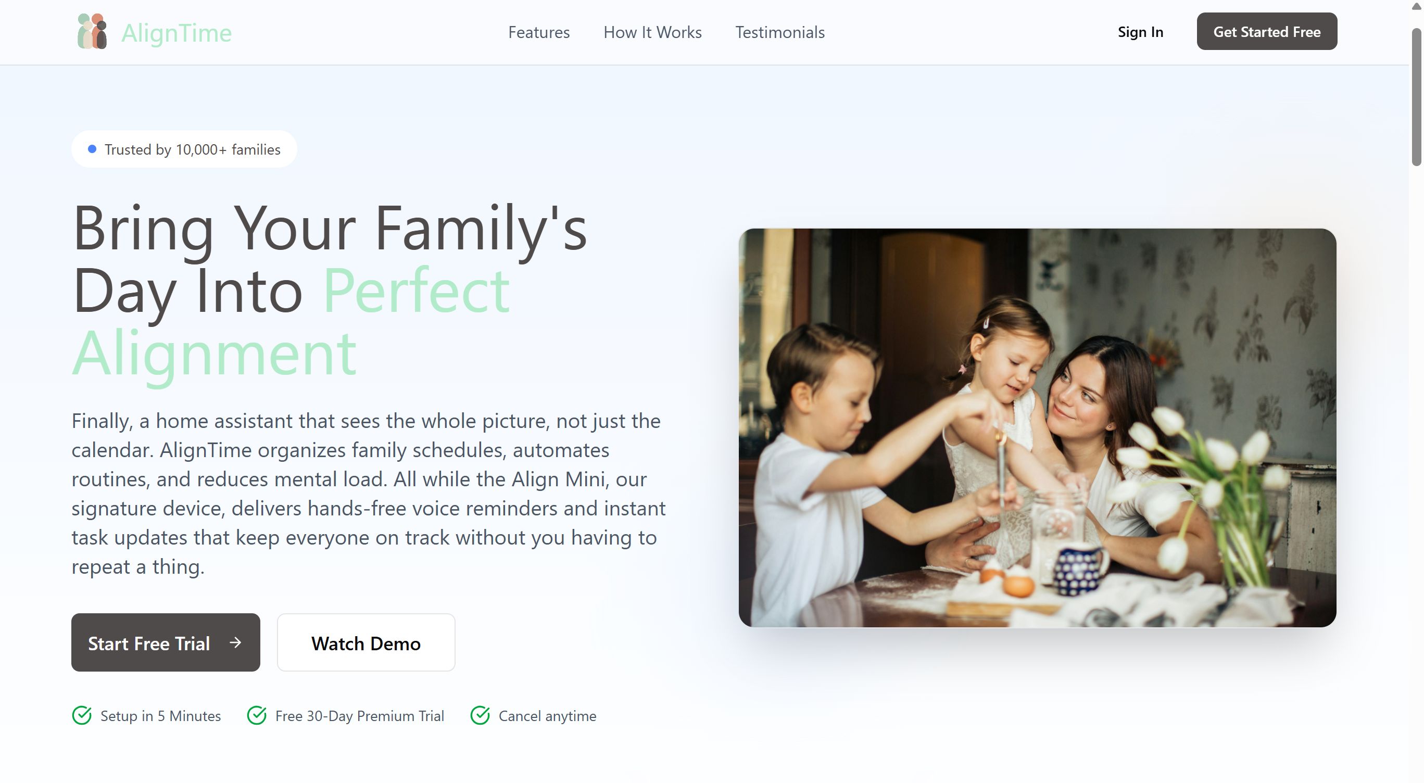This screenshot has height=783, width=1424.
Task: Click the family baking hero photo
Action: click(x=1037, y=427)
